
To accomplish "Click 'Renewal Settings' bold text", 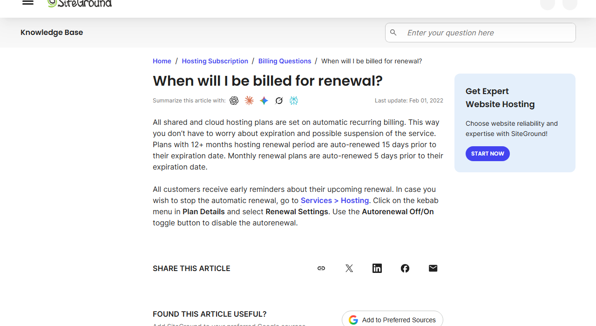I will click(x=297, y=211).
